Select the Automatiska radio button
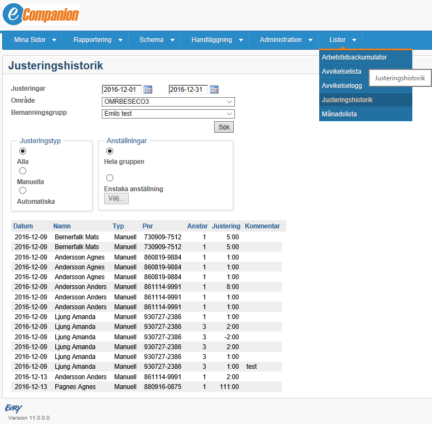 coord(22,191)
